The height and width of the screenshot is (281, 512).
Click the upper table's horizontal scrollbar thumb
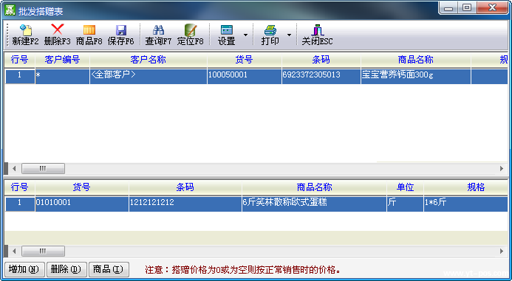pyautogui.click(x=43, y=169)
